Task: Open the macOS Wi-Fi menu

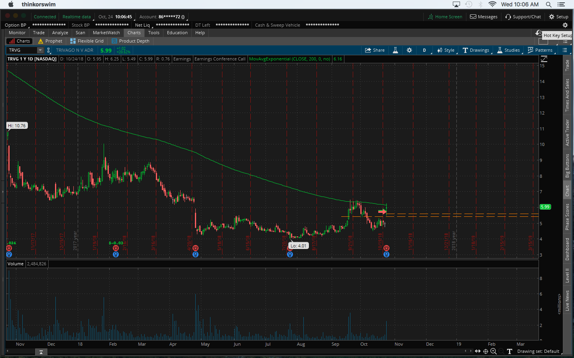Action: tap(492, 4)
